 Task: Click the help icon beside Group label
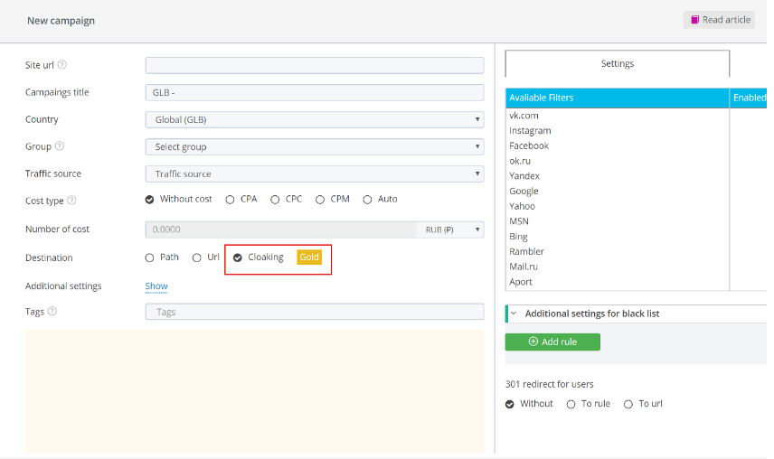[x=60, y=146]
